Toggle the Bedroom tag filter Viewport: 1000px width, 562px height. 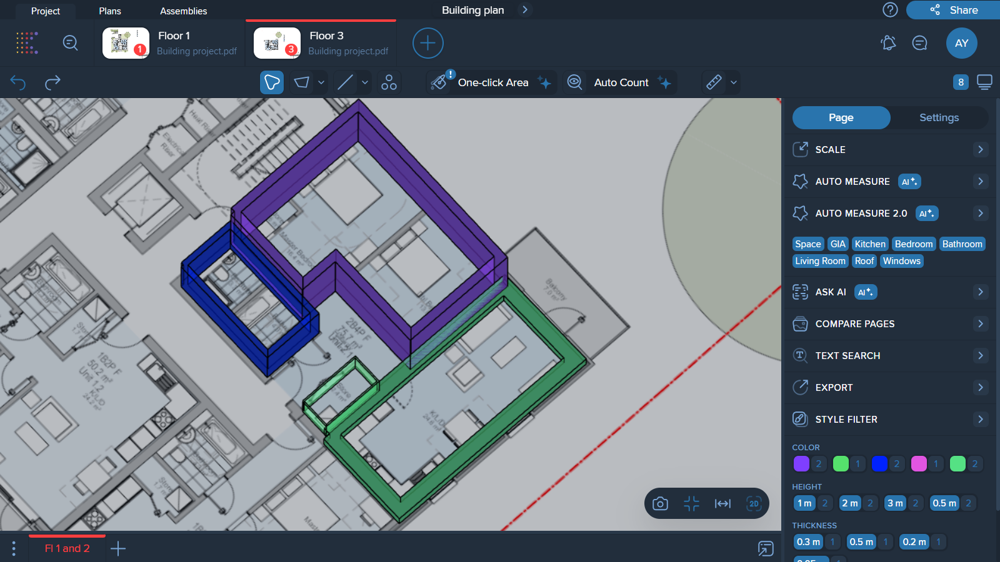(914, 244)
